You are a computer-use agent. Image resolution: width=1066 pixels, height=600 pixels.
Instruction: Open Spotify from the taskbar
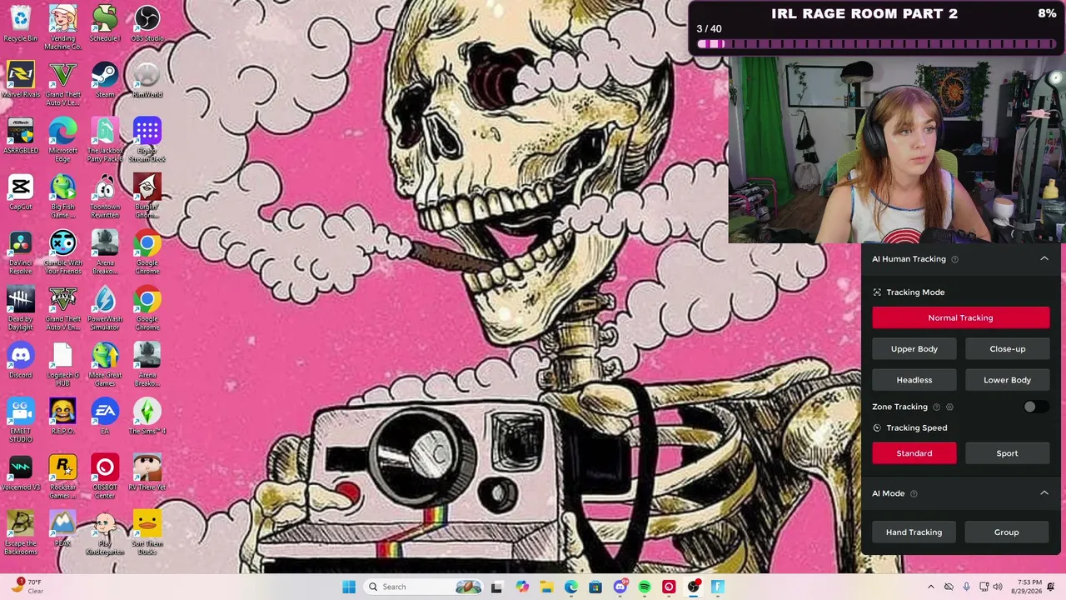click(645, 587)
